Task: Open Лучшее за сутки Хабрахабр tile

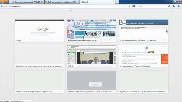Action: pyautogui.click(x=144, y=56)
